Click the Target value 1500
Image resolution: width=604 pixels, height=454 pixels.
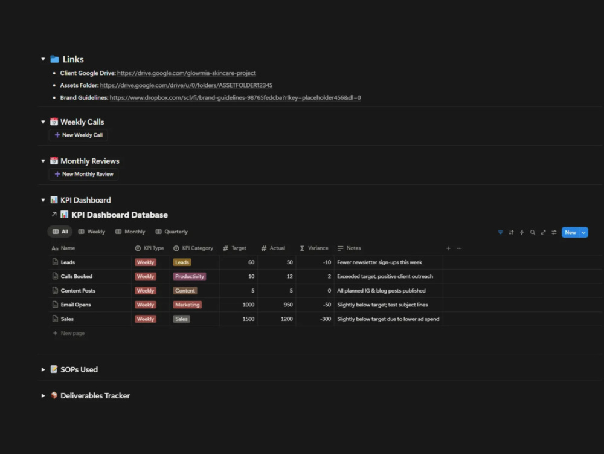pyautogui.click(x=248, y=319)
